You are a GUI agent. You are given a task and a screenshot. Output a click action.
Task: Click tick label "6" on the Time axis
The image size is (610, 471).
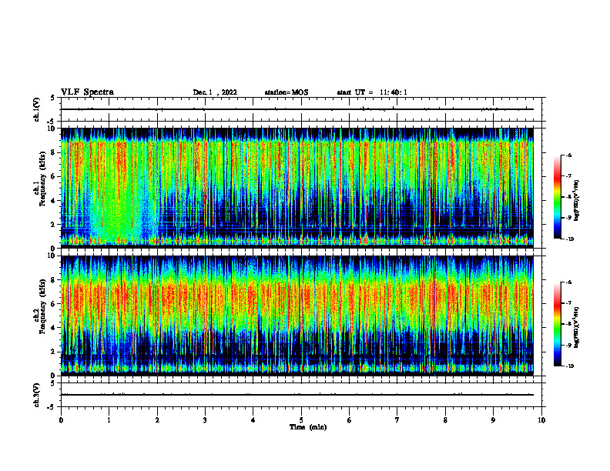click(350, 420)
